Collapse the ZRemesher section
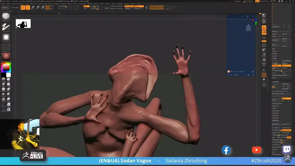This screenshot has height=166, width=295. pos(276,120)
